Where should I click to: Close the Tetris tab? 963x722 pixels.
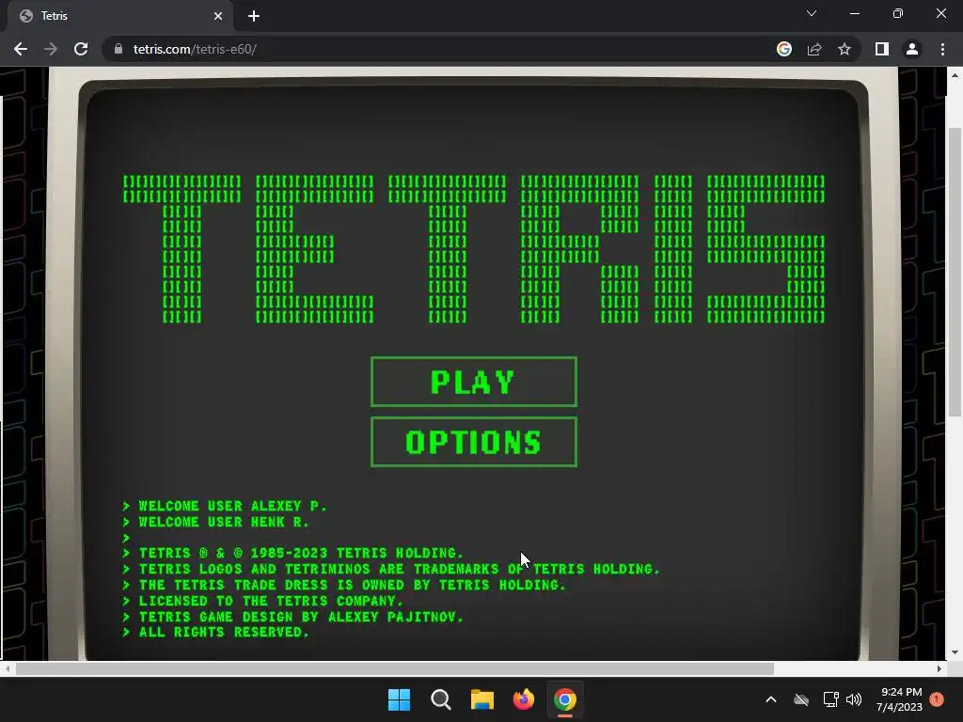pyautogui.click(x=218, y=16)
